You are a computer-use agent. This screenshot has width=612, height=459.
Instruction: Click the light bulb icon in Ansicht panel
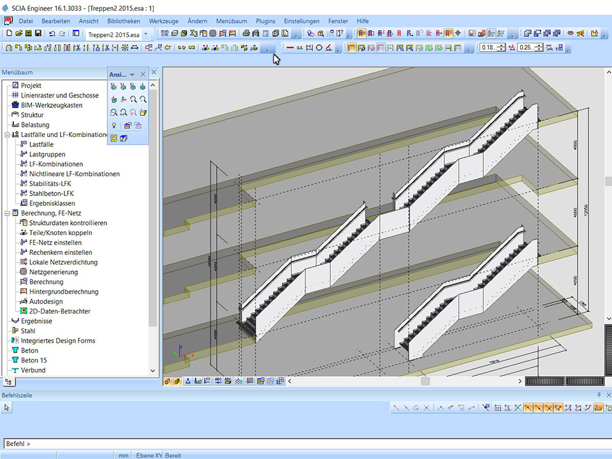114,126
